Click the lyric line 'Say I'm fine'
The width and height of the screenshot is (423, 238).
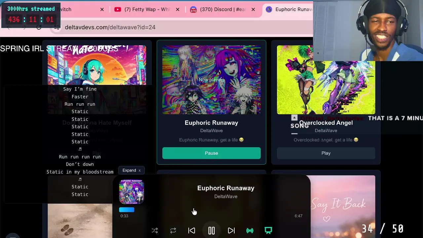tap(80, 89)
